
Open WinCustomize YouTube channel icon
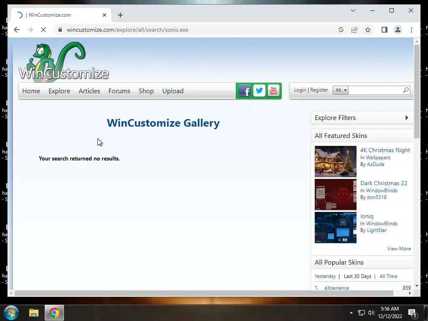[x=273, y=91]
